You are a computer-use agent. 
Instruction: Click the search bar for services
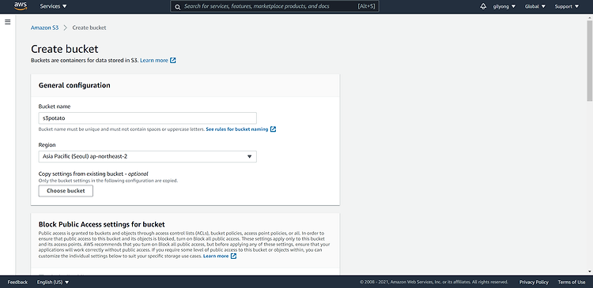[x=274, y=6]
